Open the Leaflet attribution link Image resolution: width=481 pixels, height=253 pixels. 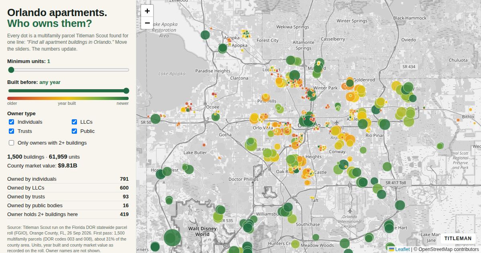tap(399, 249)
